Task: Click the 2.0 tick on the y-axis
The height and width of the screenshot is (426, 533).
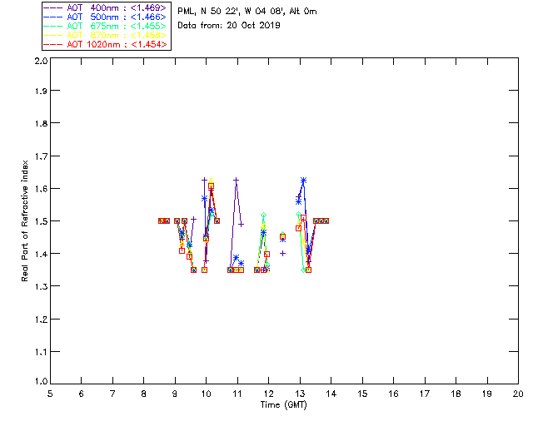Action: (x=40, y=62)
